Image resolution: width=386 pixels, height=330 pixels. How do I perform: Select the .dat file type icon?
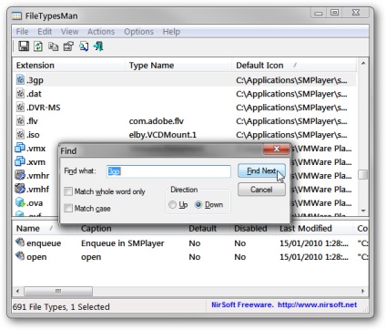[x=20, y=94]
